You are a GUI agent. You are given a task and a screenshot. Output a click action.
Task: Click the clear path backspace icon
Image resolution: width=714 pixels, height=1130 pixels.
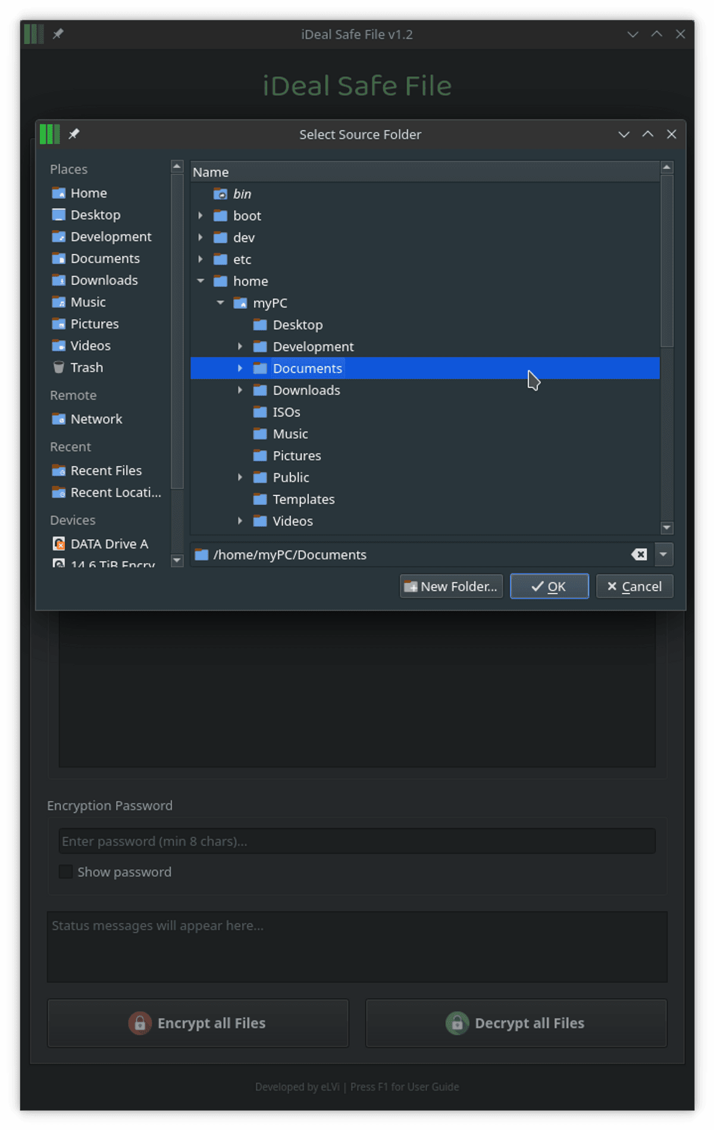point(639,555)
